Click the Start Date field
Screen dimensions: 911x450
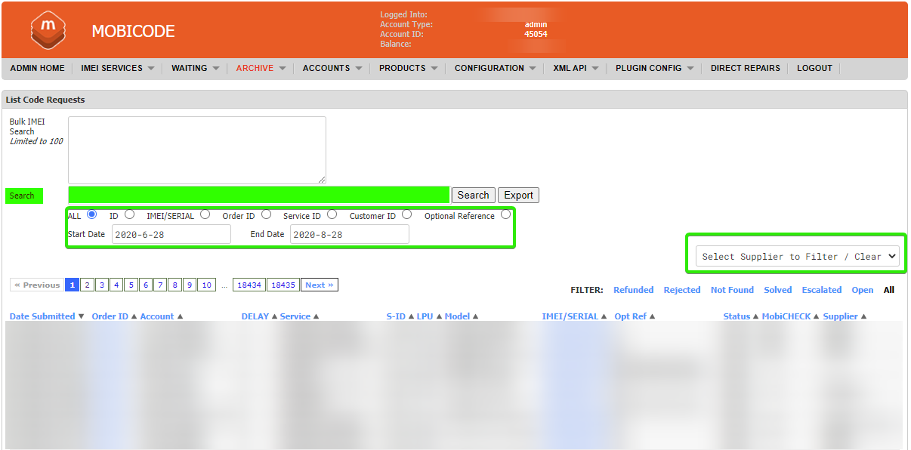(x=171, y=234)
